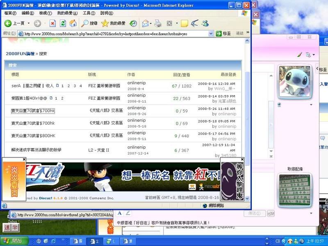The image size is (328, 246).
Task: Click Messenger conversation scrollbar up arrow
Action: point(271,75)
